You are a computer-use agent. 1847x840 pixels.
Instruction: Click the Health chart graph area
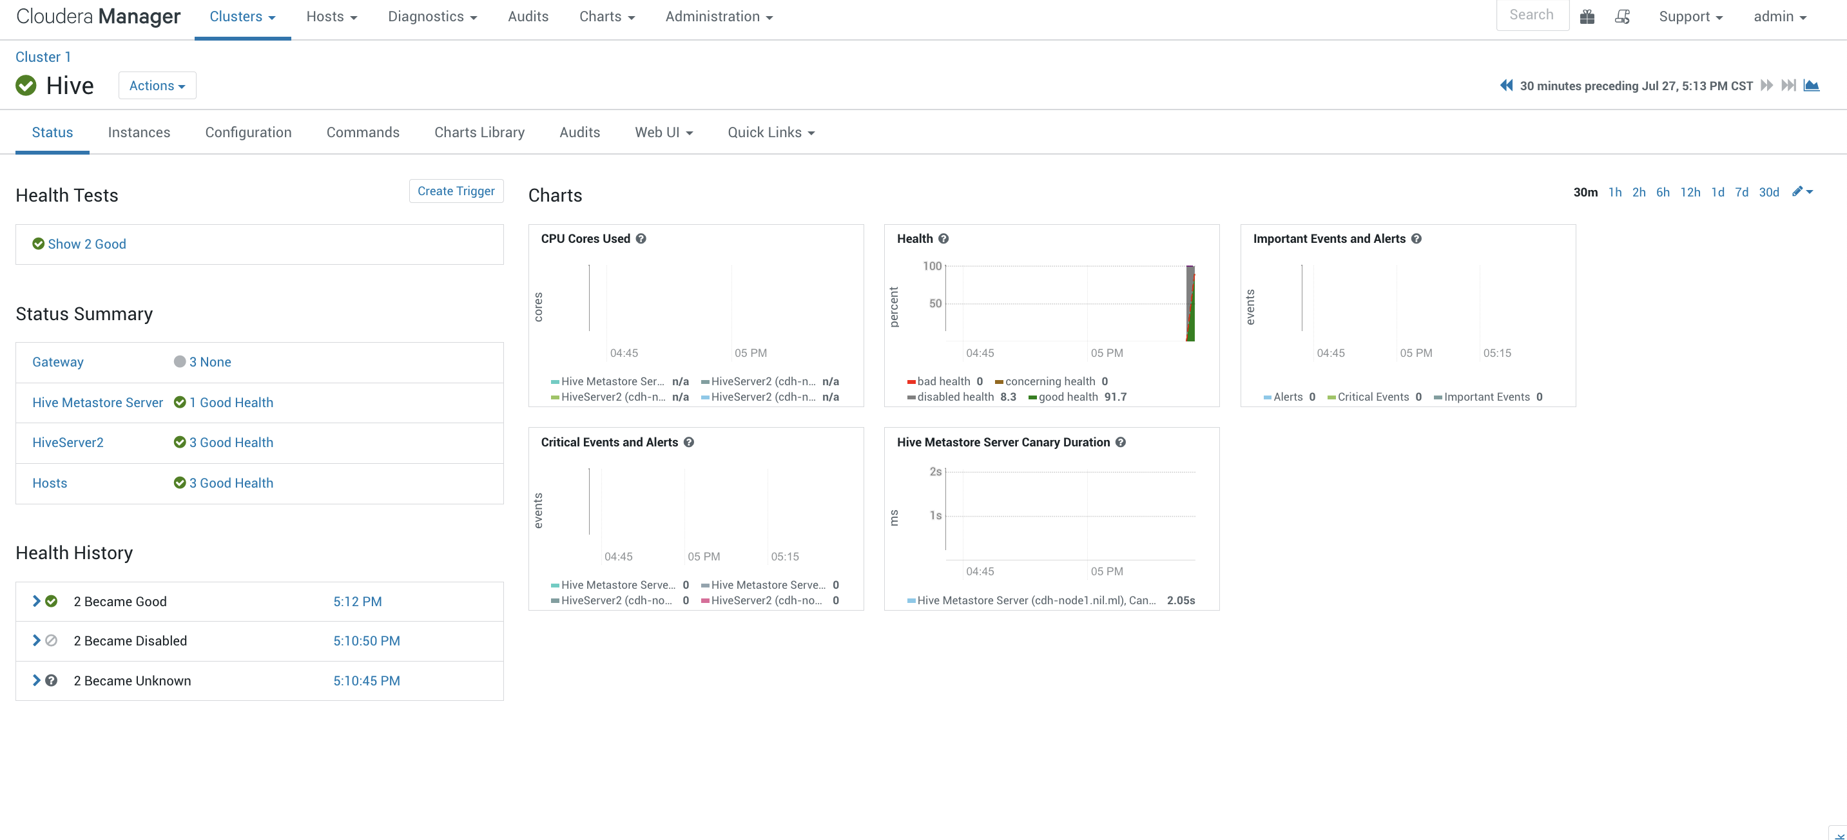click(x=1070, y=303)
